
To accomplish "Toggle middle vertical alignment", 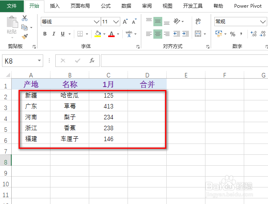I will 158,21.
